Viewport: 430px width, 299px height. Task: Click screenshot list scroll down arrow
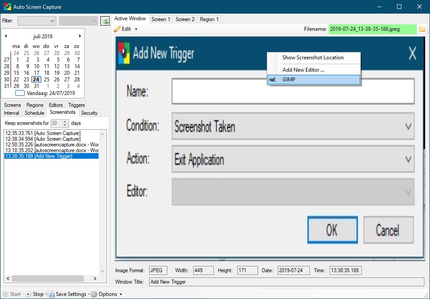(102, 271)
